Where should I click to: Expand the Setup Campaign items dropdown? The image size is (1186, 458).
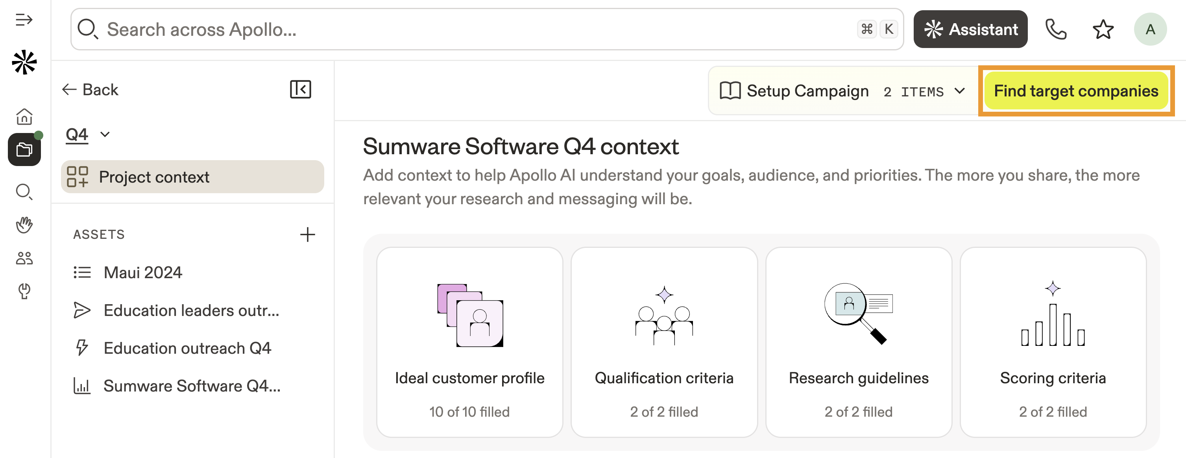tap(959, 91)
